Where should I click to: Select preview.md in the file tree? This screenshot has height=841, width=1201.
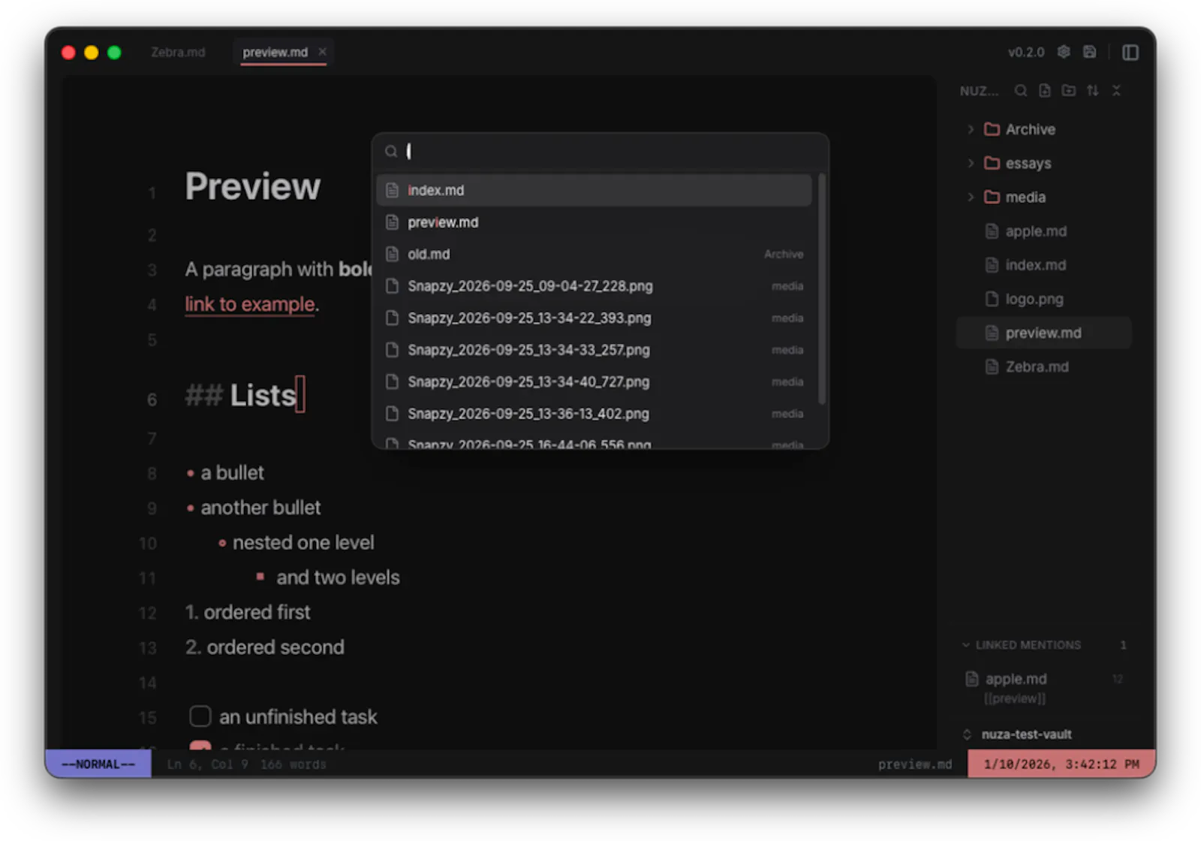(x=1044, y=333)
